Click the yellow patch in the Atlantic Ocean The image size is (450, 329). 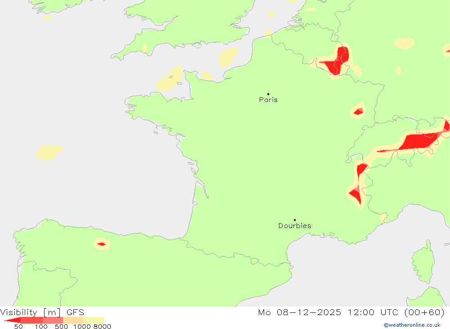click(x=49, y=153)
